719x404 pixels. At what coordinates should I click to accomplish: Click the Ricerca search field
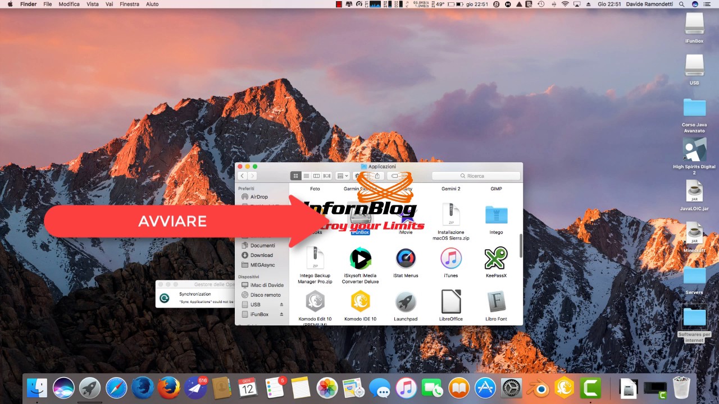[x=476, y=176]
